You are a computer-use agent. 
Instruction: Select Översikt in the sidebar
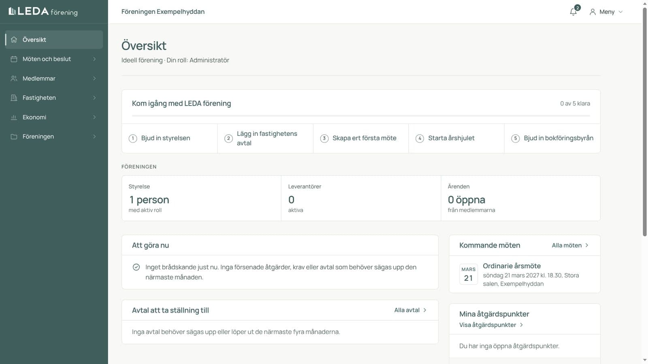[54, 40]
